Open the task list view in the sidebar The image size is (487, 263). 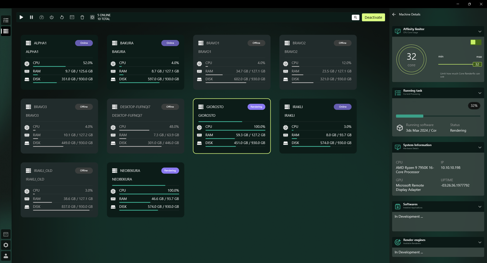point(6,20)
